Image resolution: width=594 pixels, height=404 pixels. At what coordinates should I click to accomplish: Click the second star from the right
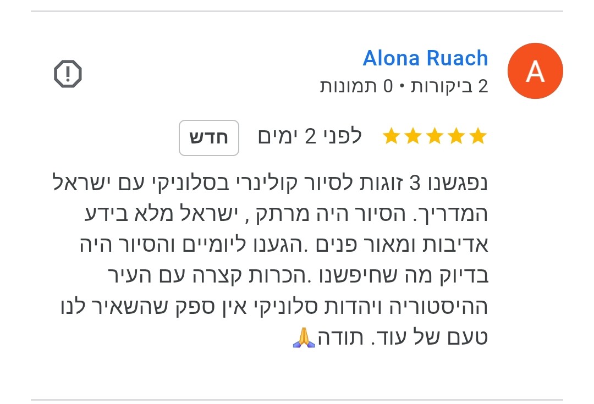click(x=456, y=136)
